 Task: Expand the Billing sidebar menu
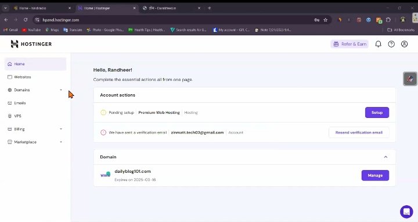point(35,129)
